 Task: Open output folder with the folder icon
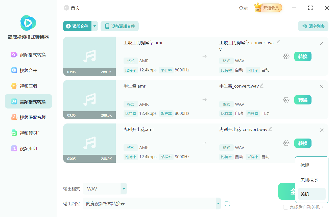[x=227, y=204]
